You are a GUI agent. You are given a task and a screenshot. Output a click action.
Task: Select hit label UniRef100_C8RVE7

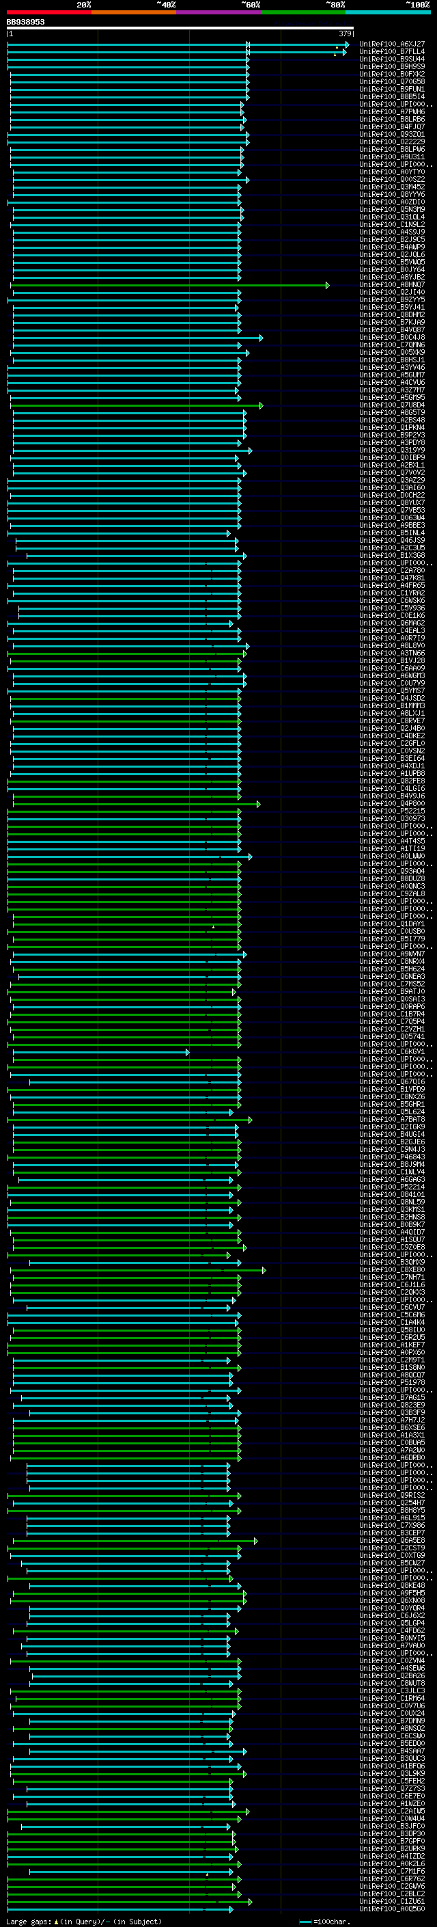pos(392,721)
